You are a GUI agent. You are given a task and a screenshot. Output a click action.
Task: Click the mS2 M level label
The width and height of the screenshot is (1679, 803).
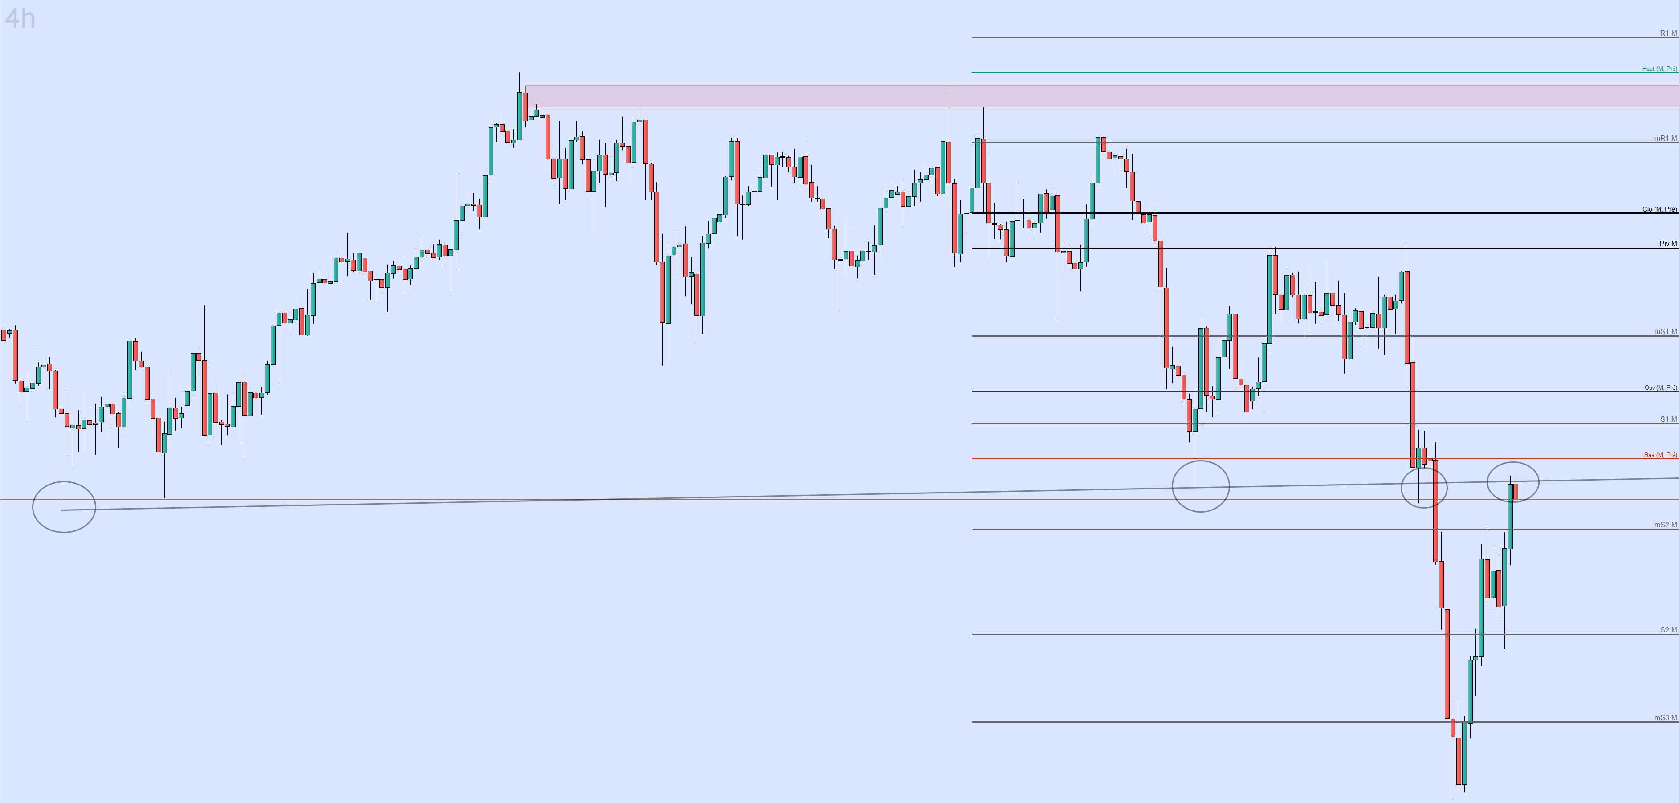click(1665, 525)
